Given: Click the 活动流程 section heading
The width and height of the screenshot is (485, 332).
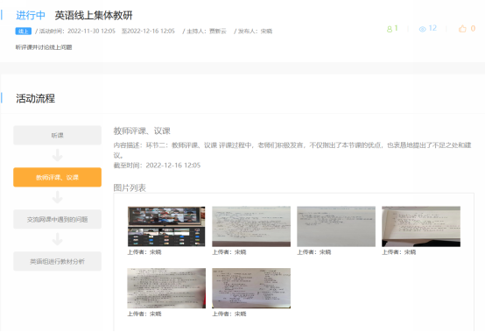Looking at the screenshot, I should (36, 98).
